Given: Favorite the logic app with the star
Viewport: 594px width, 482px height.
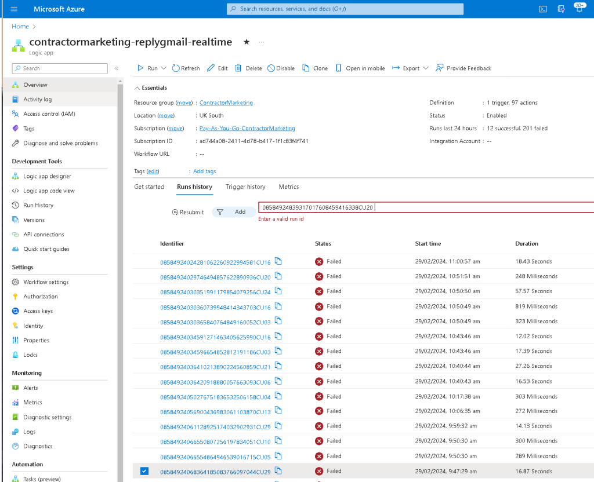Looking at the screenshot, I should (246, 42).
